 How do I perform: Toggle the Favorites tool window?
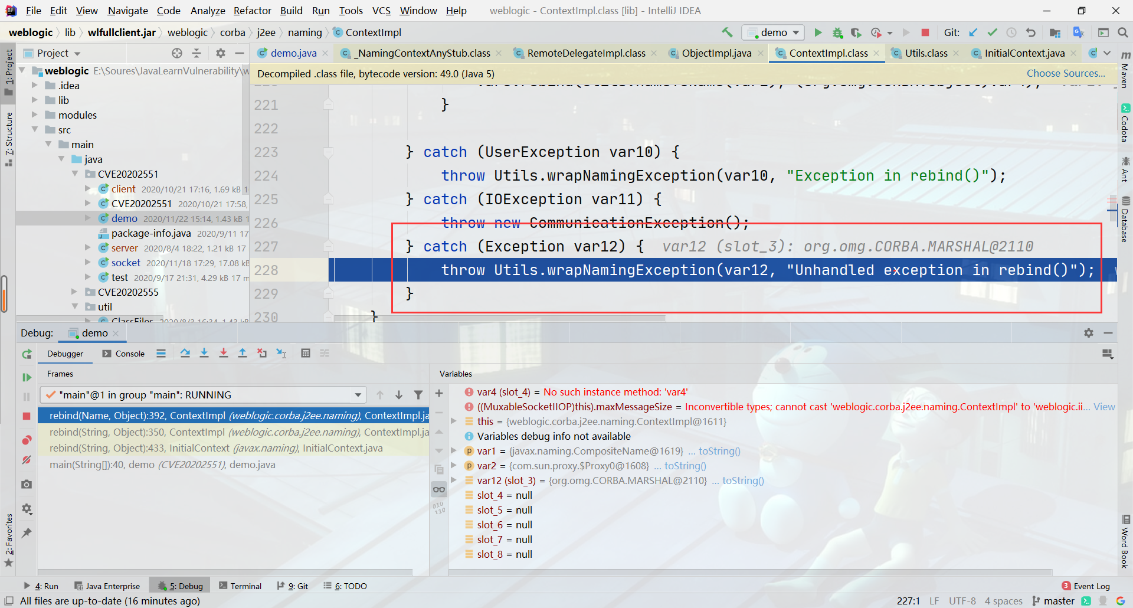8,540
